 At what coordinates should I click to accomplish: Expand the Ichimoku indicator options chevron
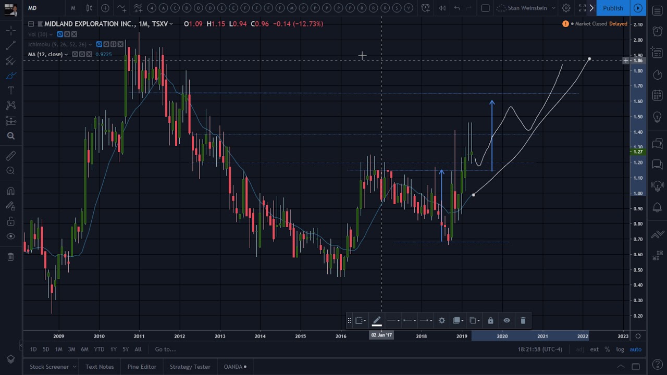[x=90, y=44]
